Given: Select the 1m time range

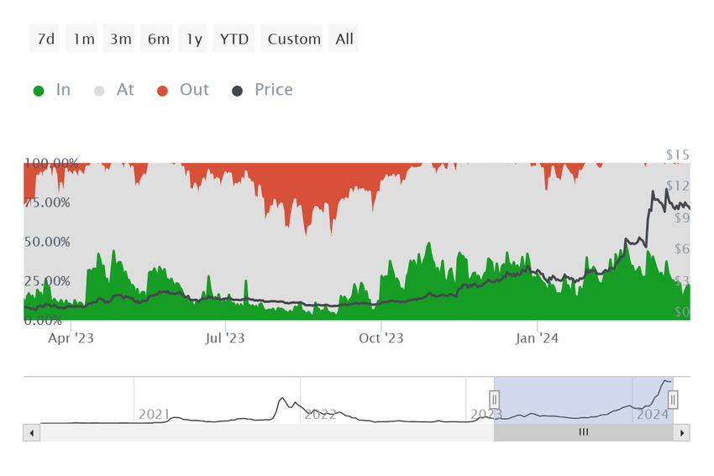Looking at the screenshot, I should [81, 39].
